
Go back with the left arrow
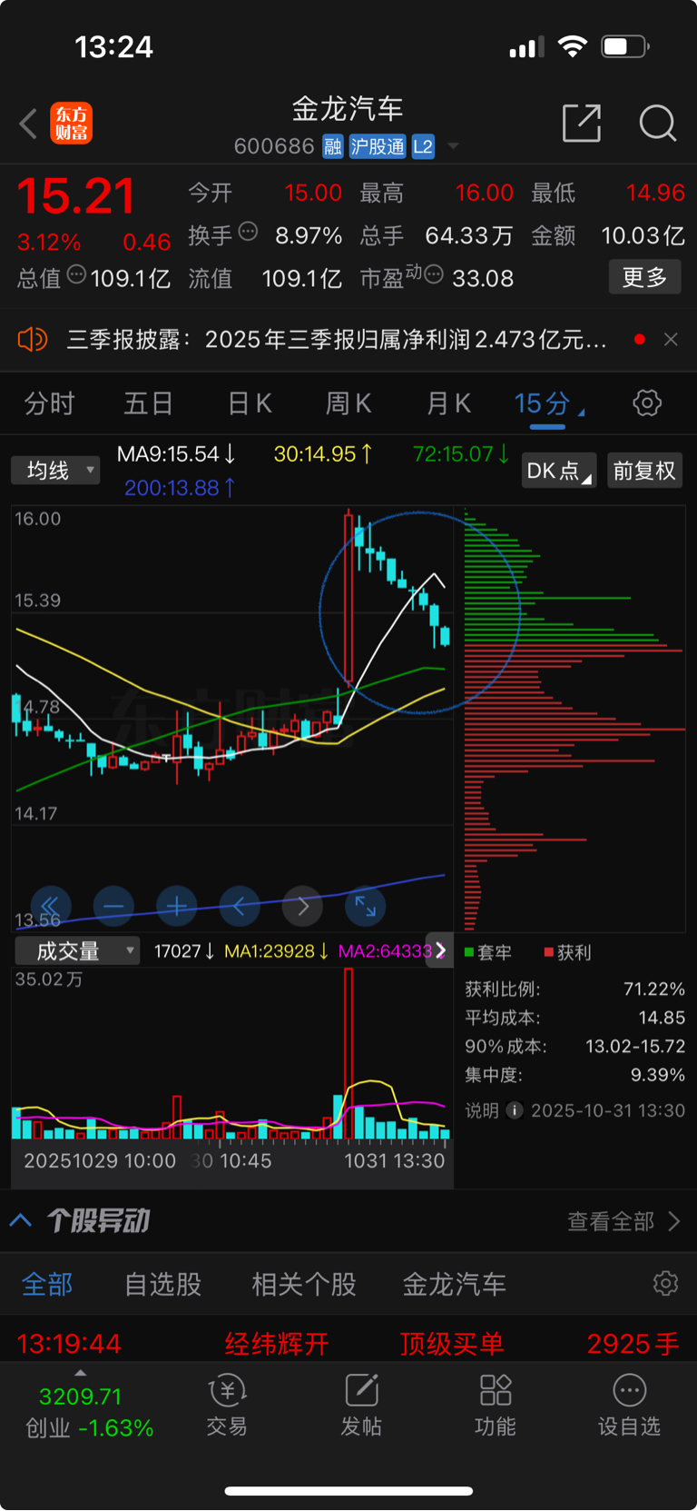28,124
